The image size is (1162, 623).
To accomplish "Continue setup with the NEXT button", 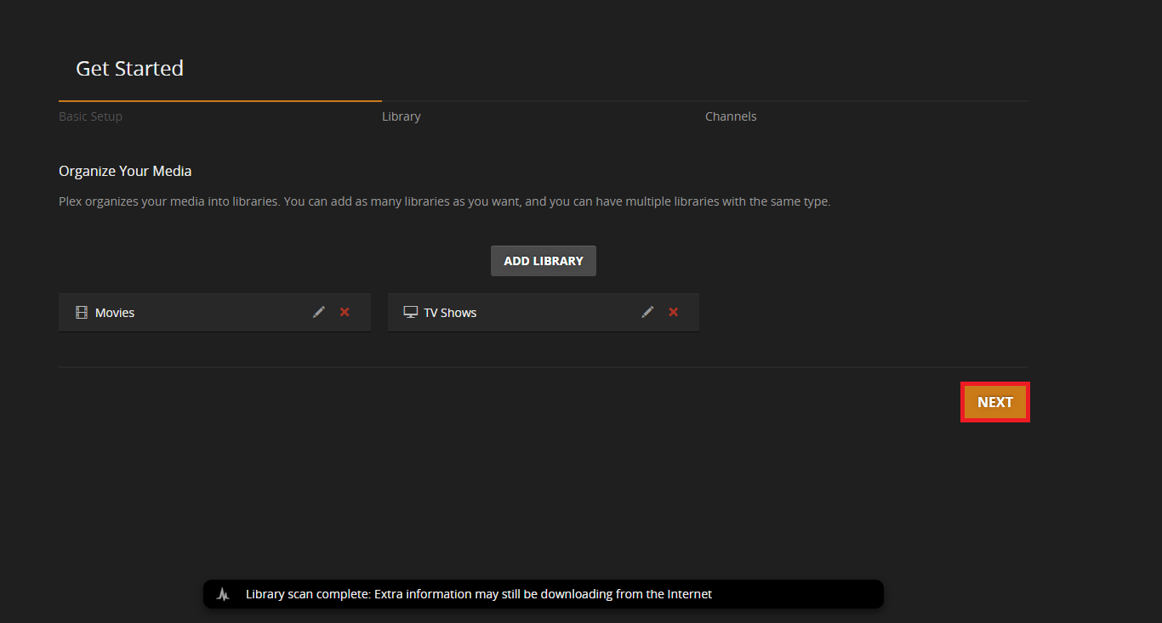I will click(x=994, y=402).
